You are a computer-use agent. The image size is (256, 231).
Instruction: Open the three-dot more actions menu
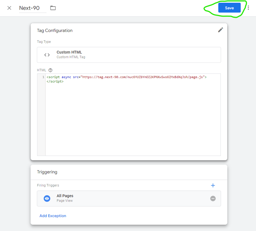coord(248,8)
